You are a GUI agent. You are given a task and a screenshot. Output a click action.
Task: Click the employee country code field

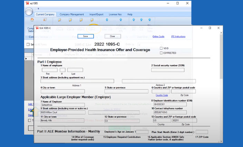click(x=161, y=91)
